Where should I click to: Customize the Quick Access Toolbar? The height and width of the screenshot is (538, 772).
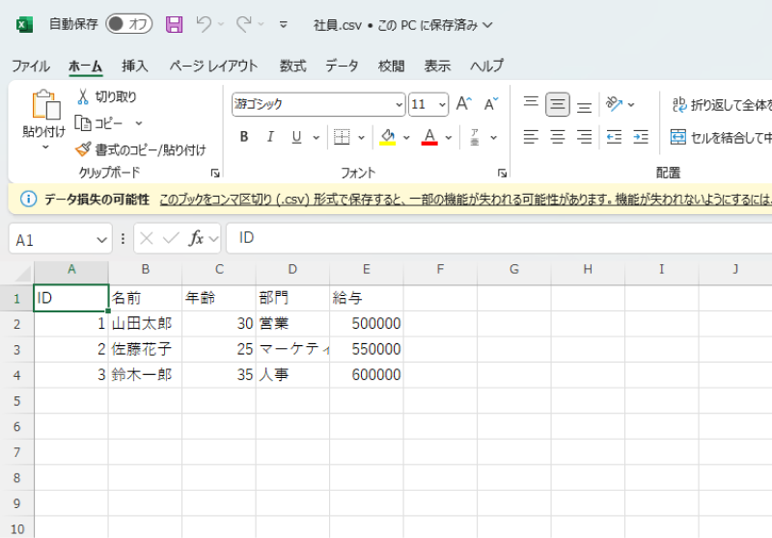[283, 24]
